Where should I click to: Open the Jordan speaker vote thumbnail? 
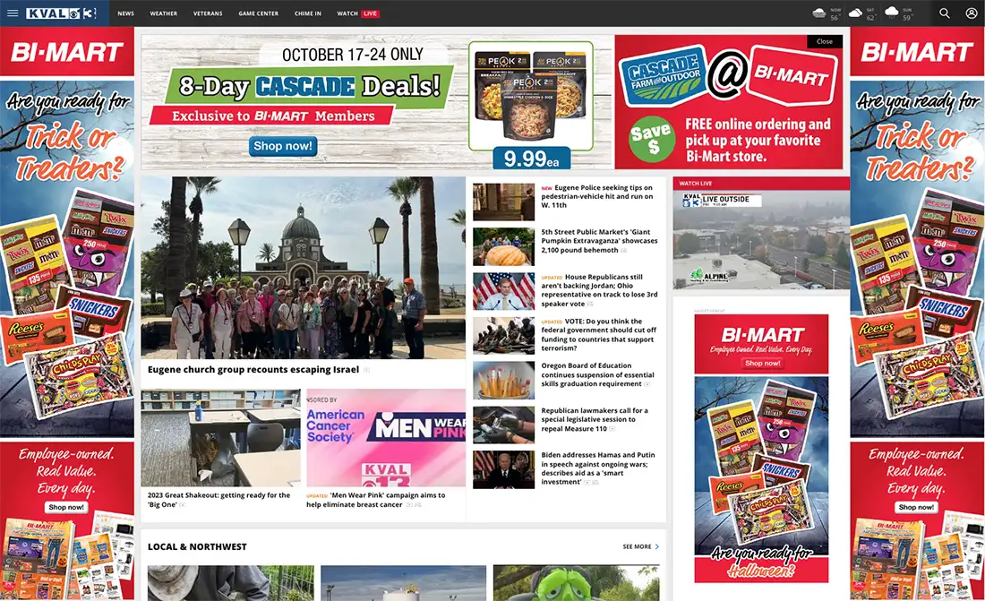504,291
